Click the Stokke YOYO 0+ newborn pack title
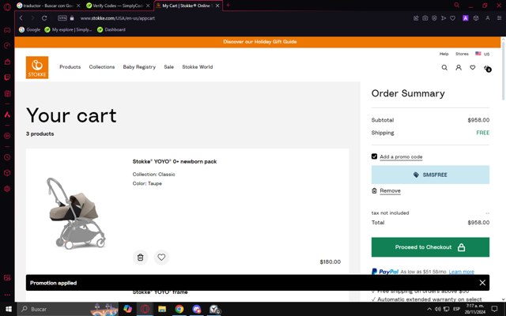Viewport: 506px width, 316px height. pyautogui.click(x=175, y=161)
